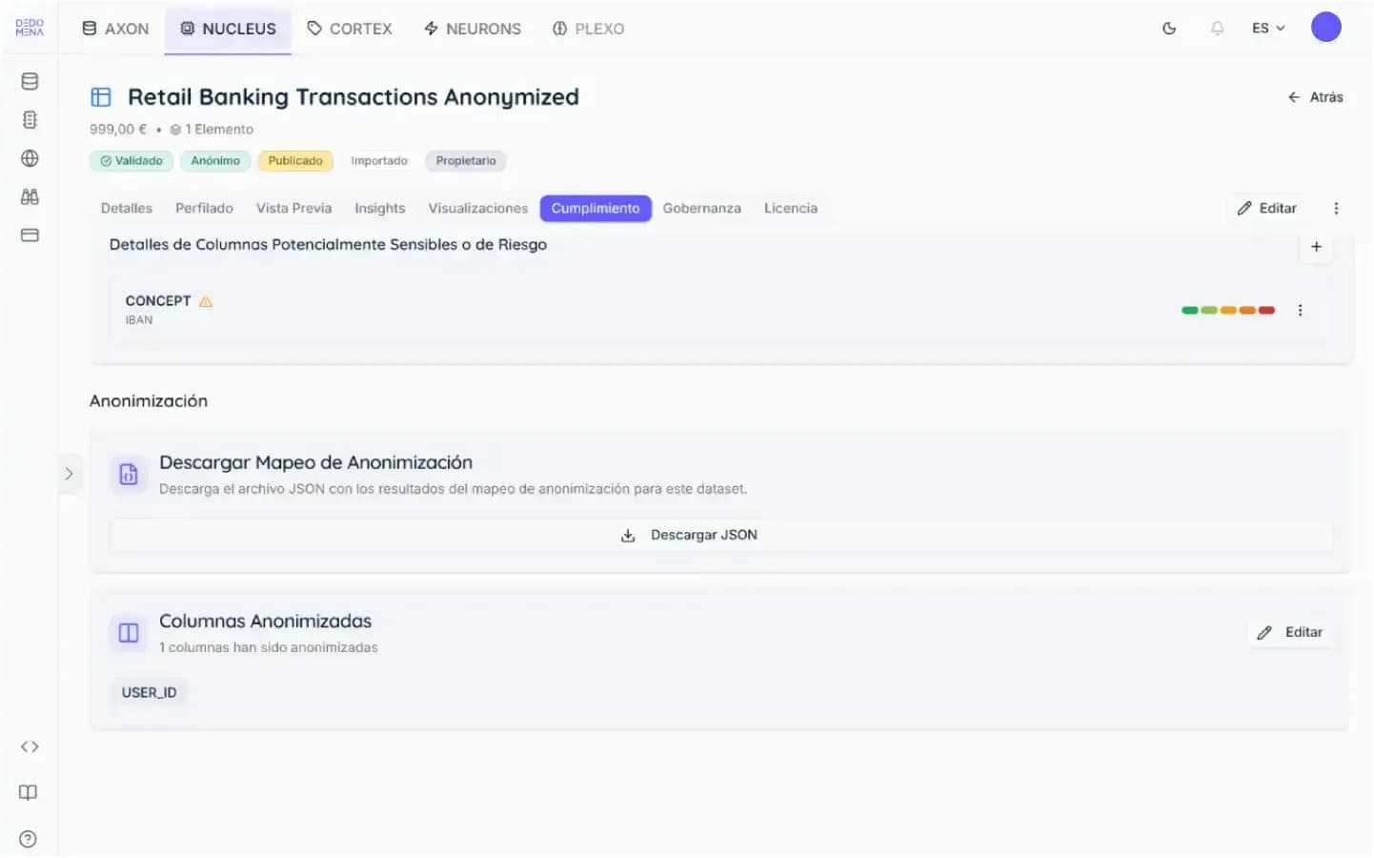Download the anonymization mapping JSON
This screenshot has width=1374, height=858.
(721, 536)
